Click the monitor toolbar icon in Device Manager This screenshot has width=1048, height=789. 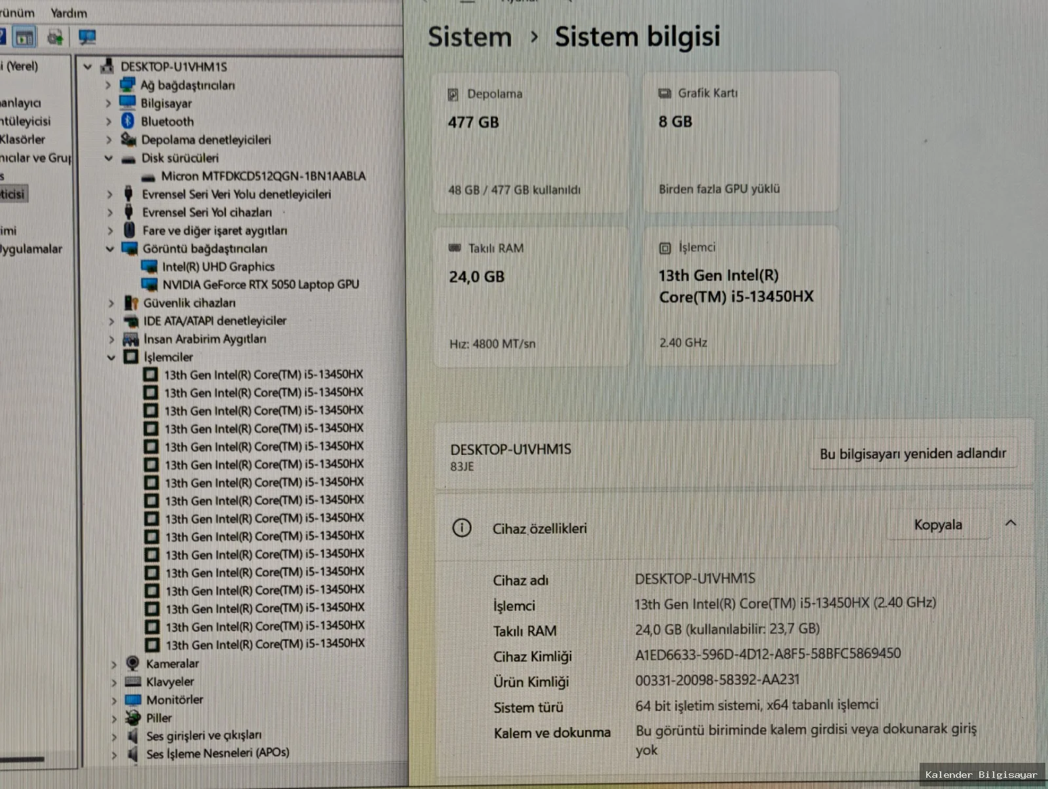[87, 37]
